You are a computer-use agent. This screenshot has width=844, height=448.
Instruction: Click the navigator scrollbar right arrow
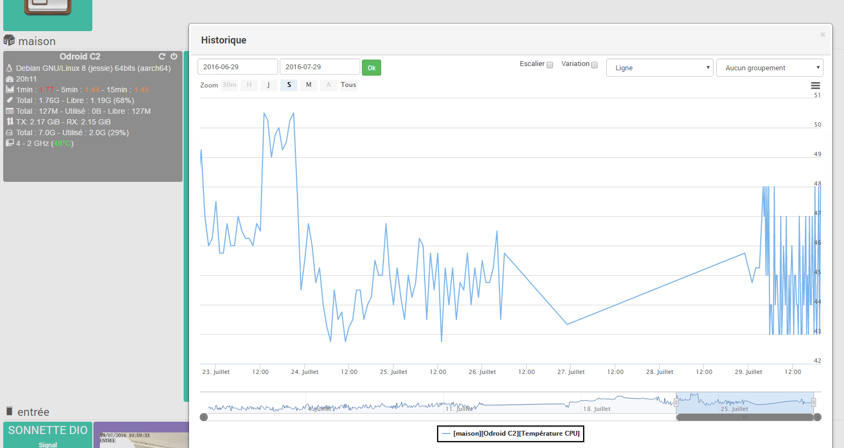tap(818, 417)
